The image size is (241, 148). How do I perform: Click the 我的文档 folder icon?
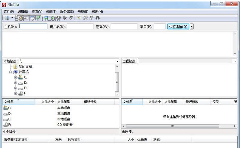(x=15, y=67)
